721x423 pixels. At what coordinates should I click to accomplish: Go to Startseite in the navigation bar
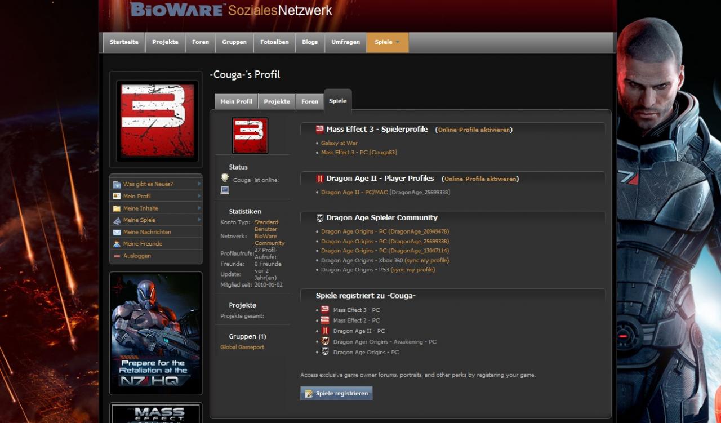(124, 42)
